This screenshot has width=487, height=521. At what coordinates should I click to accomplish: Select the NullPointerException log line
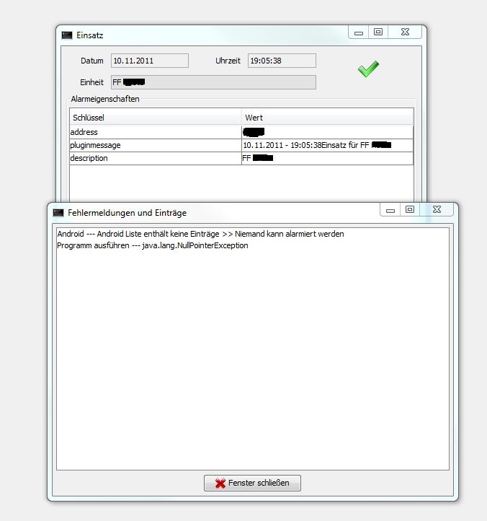pyautogui.click(x=152, y=245)
